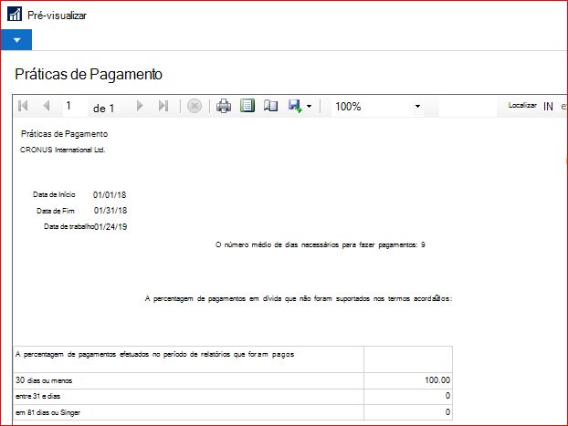Screen dimensions: 568x426
Task: Click the 'Data de Fim' label
Action: tap(56, 211)
